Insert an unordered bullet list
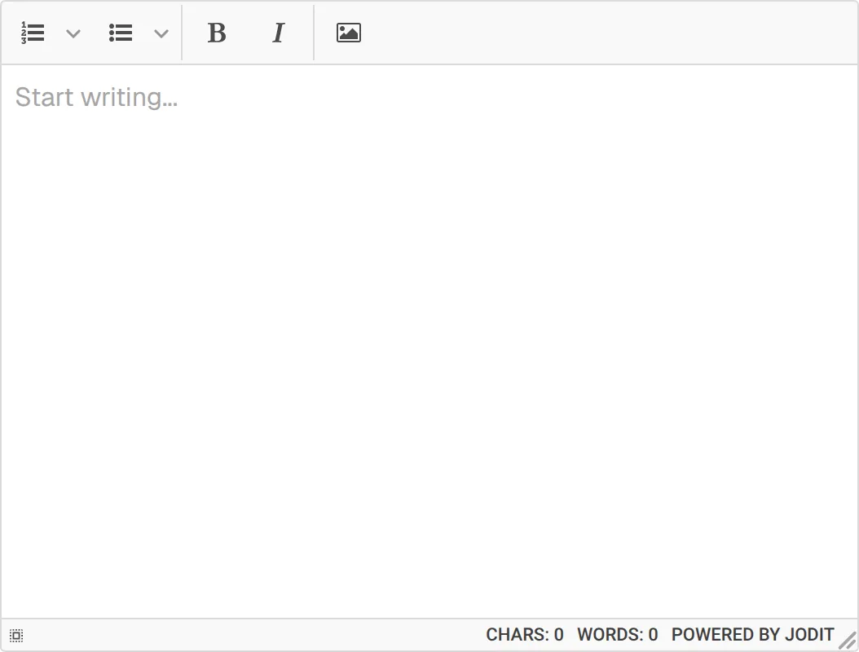The width and height of the screenshot is (859, 652). point(121,33)
